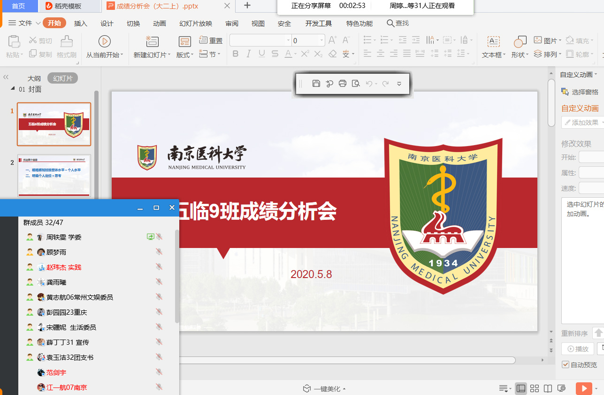Toggle Bold formatting
Screen dimensions: 604x395
pyautogui.click(x=236, y=54)
